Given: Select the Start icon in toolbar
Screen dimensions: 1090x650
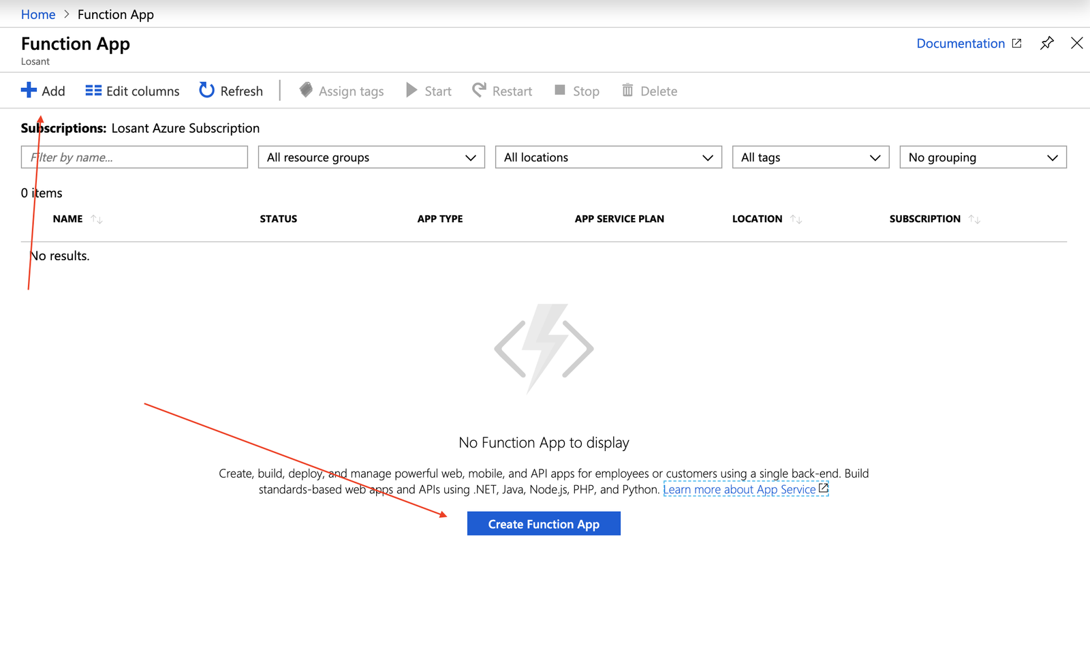Looking at the screenshot, I should point(410,90).
